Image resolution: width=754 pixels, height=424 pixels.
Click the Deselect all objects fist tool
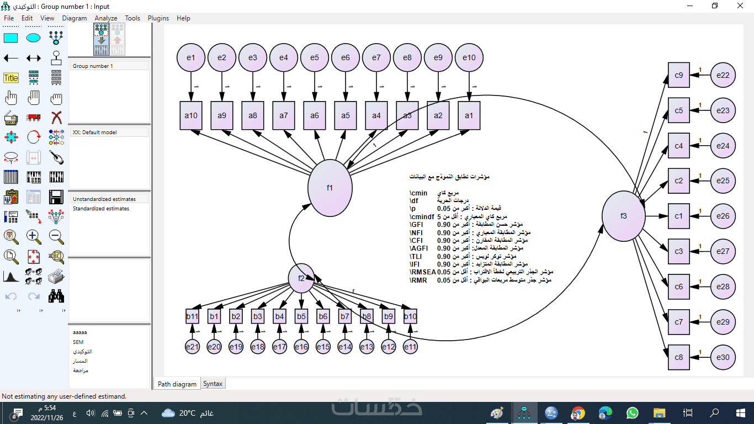[56, 98]
